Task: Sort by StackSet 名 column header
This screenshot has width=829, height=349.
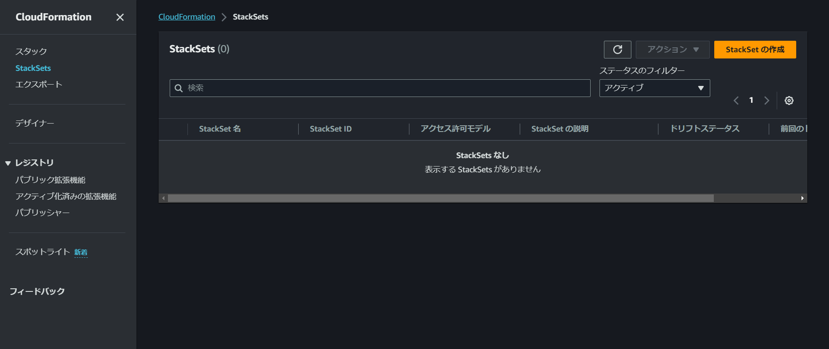Action: coord(220,129)
